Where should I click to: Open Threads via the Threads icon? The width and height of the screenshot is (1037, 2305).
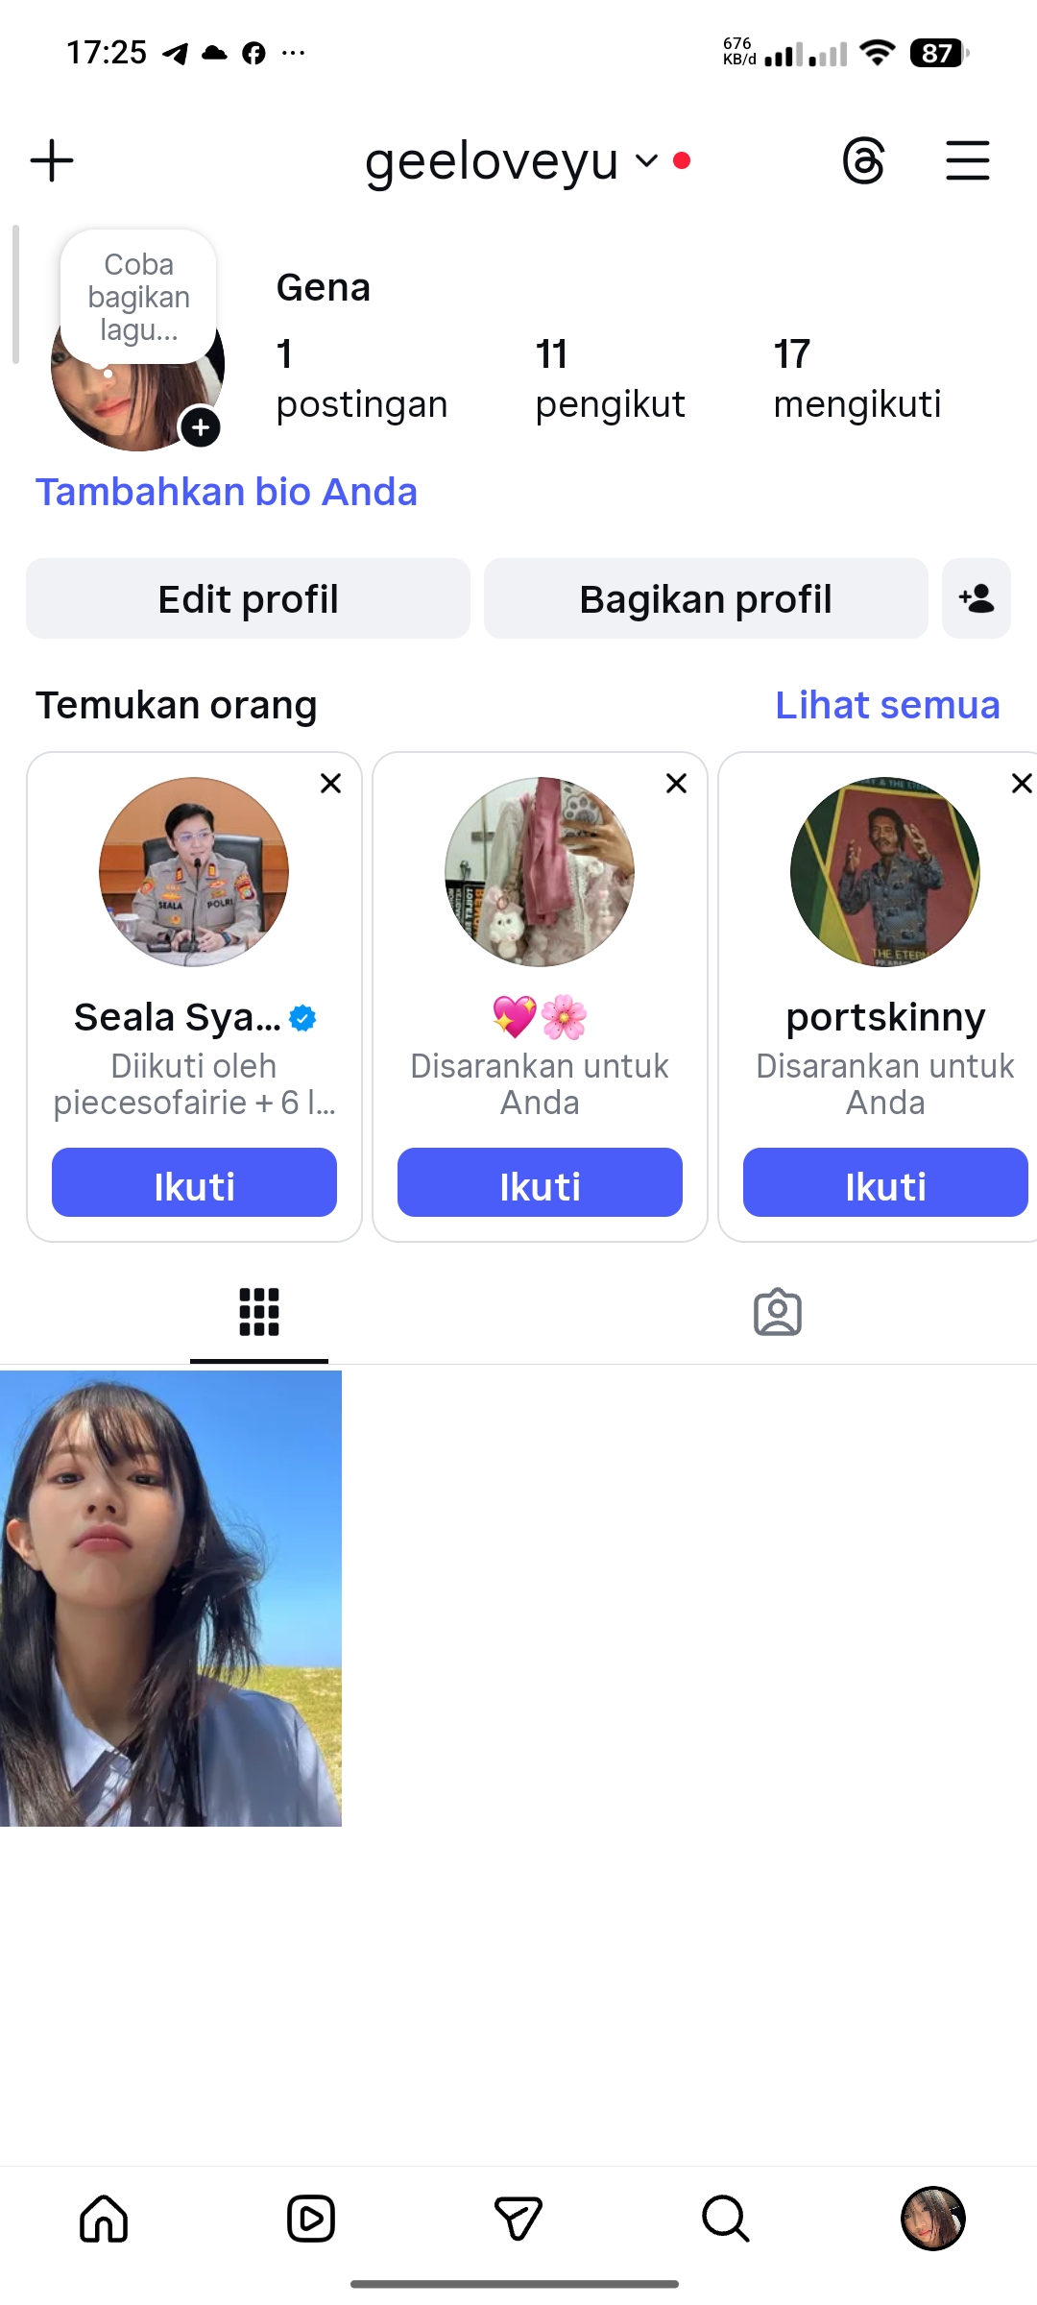(x=863, y=160)
